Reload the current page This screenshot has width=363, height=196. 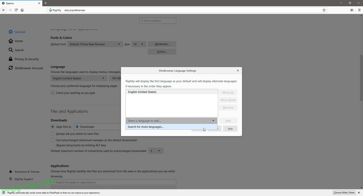16,10
